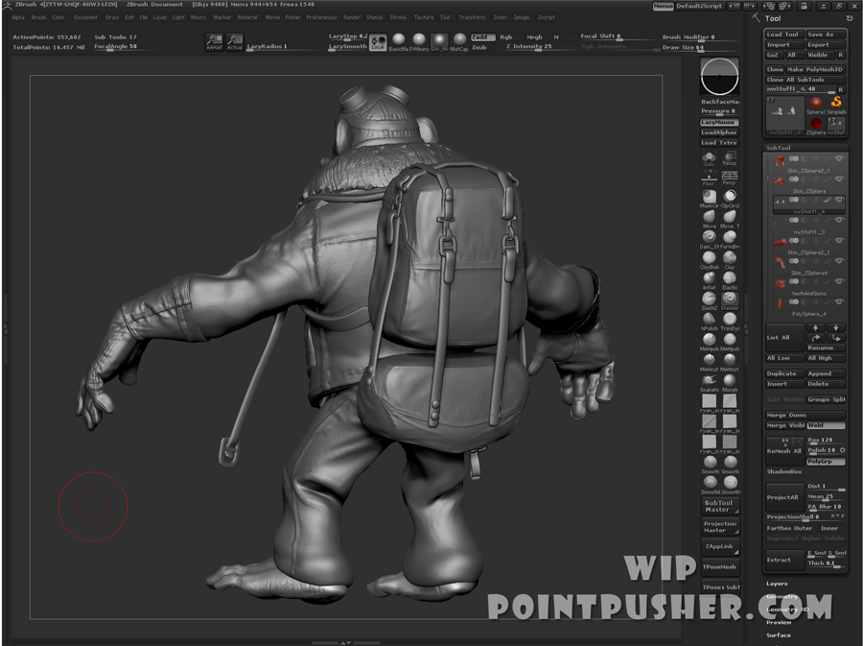
Task: Expand the Surface section
Action: coord(779,635)
